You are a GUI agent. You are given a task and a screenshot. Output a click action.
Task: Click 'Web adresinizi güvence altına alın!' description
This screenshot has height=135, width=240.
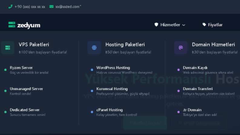click(208, 73)
